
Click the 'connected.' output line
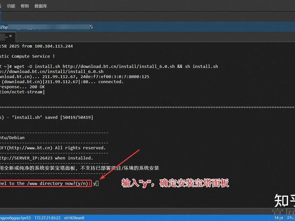click(x=62, y=82)
